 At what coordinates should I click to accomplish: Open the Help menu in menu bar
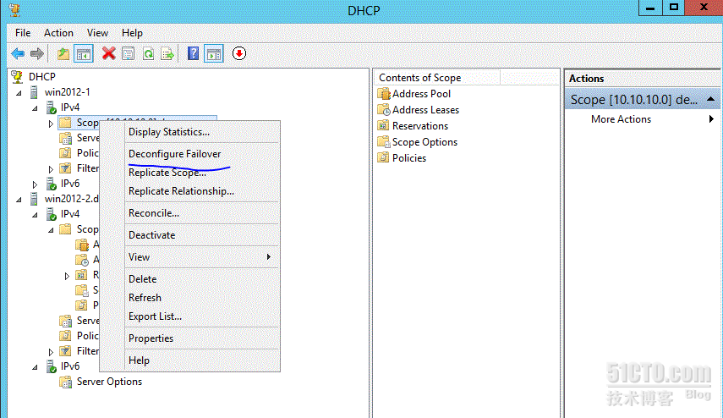click(132, 33)
